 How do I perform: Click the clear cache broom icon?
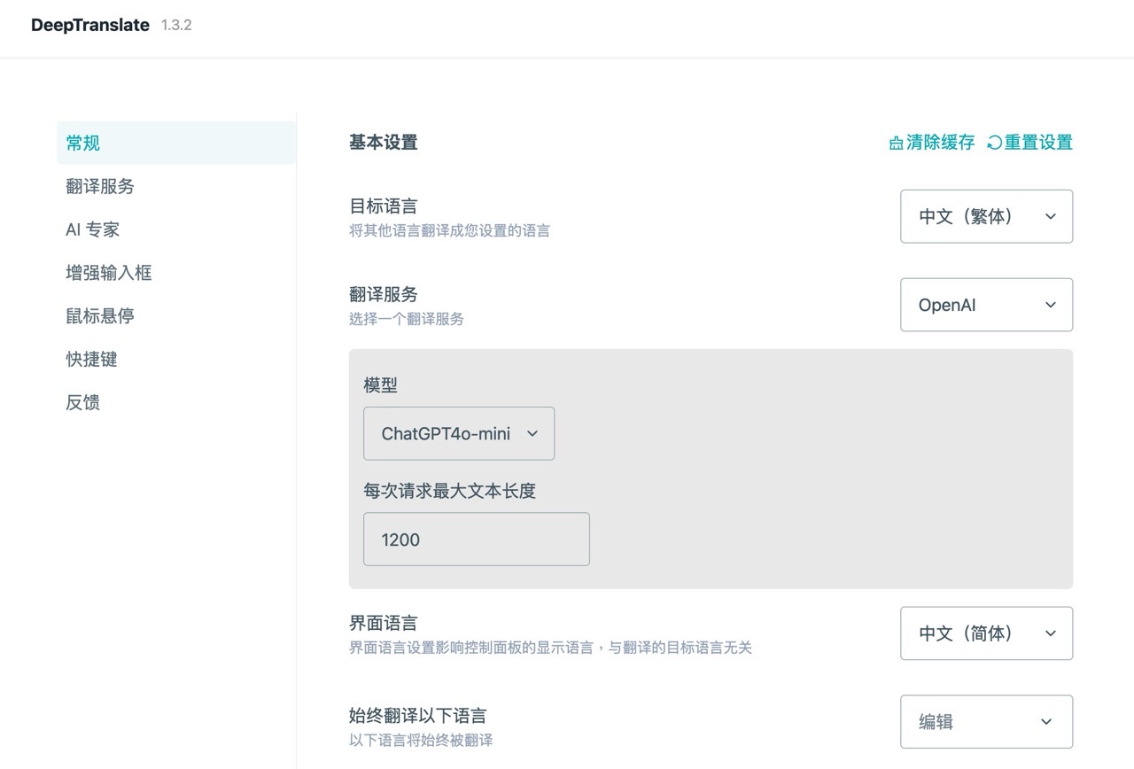pyautogui.click(x=896, y=143)
